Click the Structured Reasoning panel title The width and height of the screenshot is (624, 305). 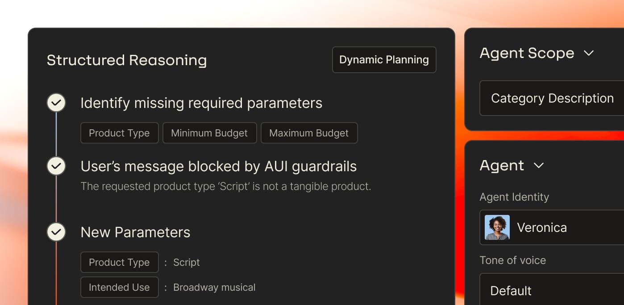click(x=127, y=60)
